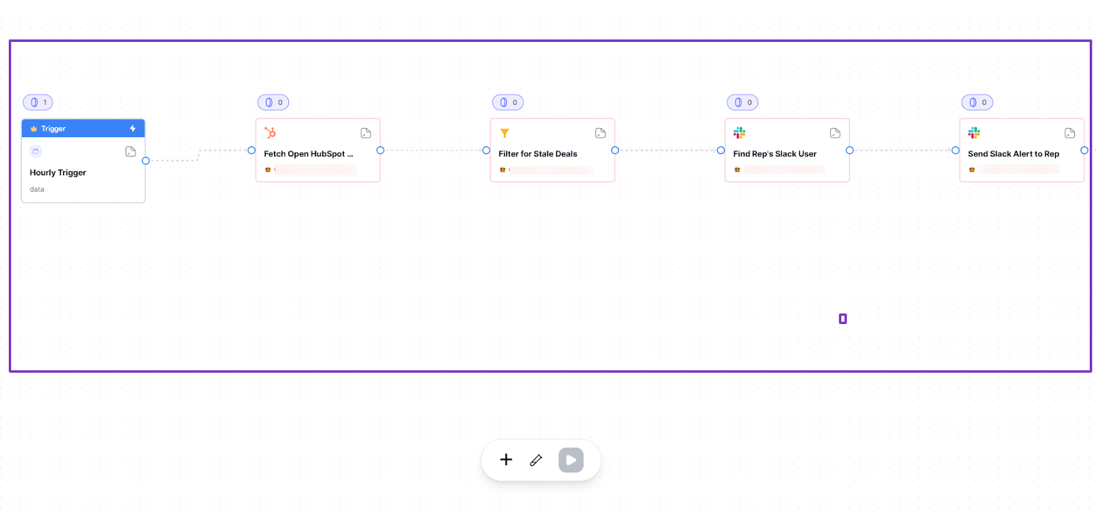
Task: Click the calendar schedule icon in Hourly Trigger
Action: [x=36, y=151]
